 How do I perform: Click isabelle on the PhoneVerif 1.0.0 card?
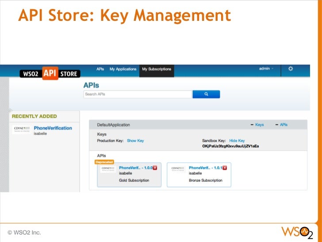click(x=126, y=173)
